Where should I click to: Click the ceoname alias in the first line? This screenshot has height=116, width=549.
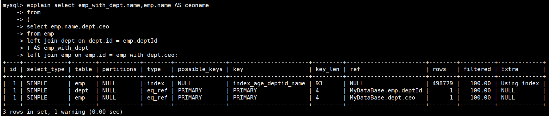[x=197, y=5]
